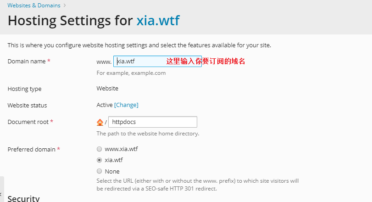Click the Active status text

coord(105,105)
